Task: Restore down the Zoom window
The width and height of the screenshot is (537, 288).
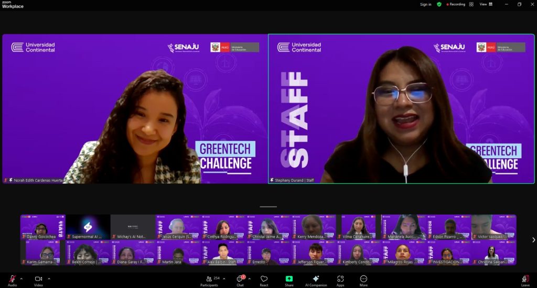Action: (519, 4)
